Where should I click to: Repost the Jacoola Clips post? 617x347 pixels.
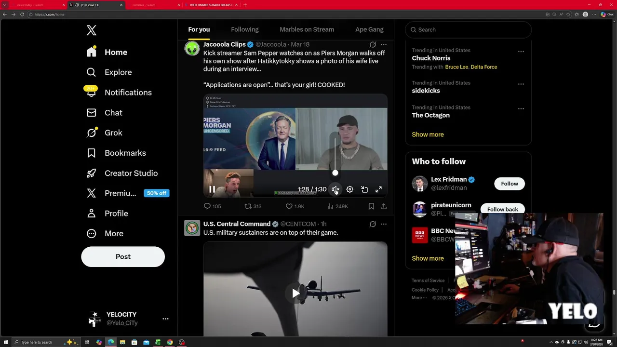tap(253, 206)
